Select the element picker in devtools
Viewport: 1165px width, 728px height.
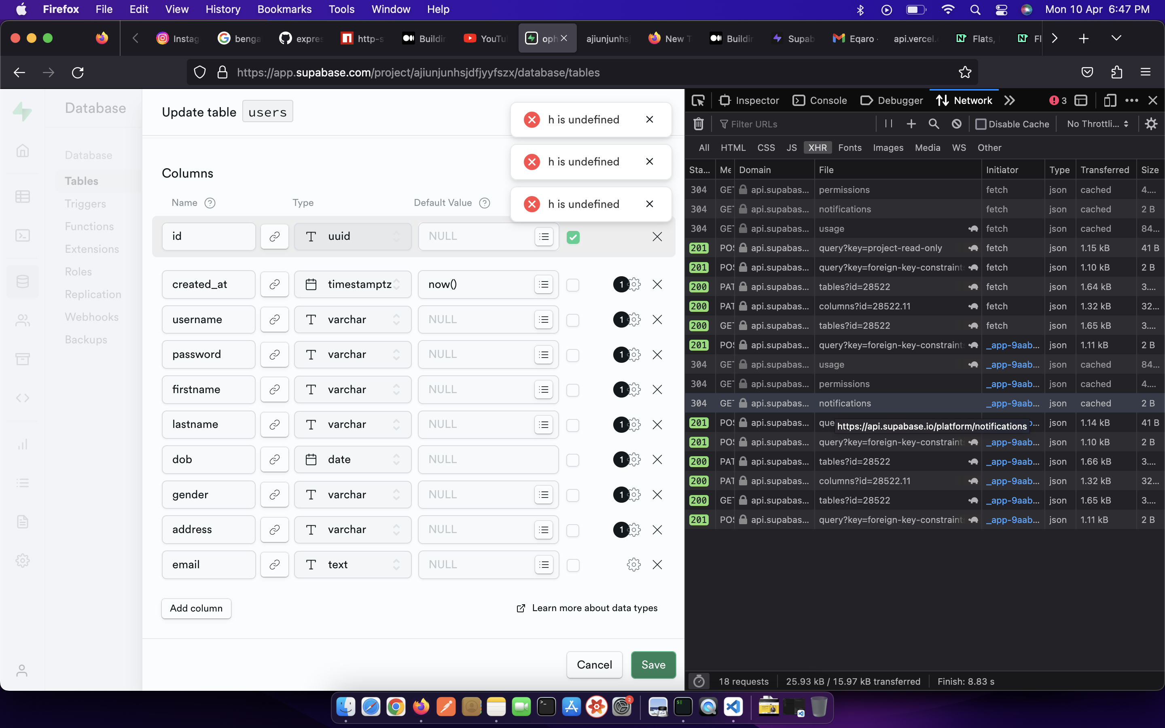(x=698, y=100)
